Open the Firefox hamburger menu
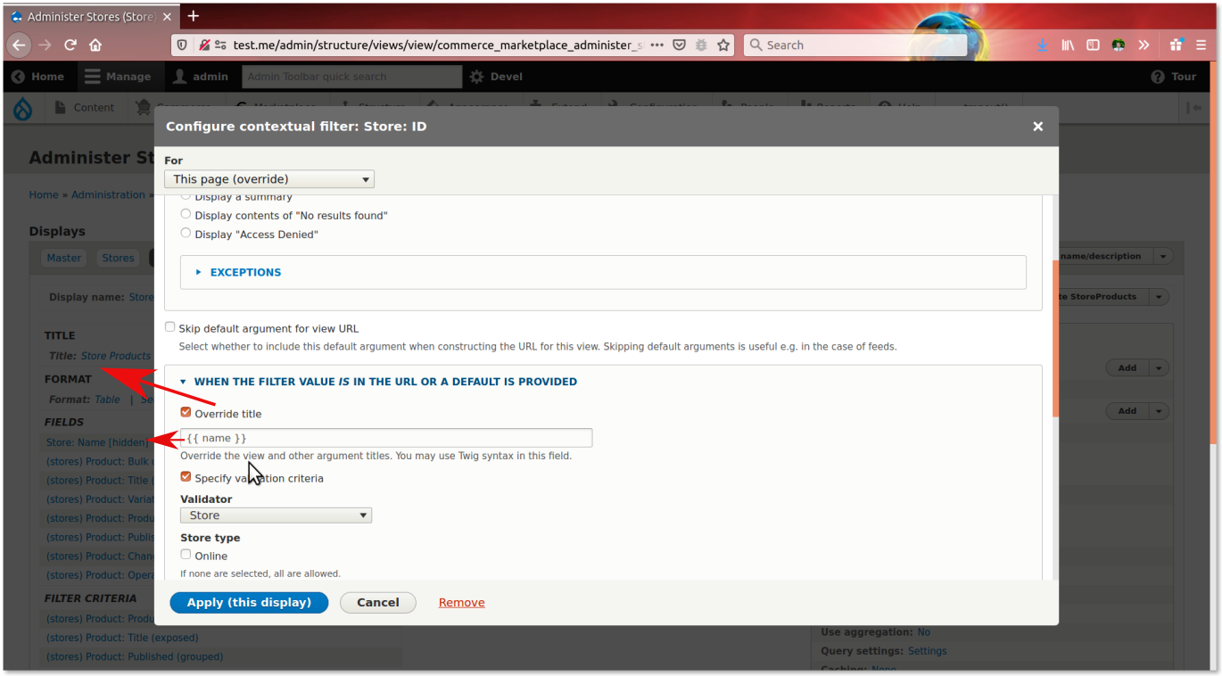The width and height of the screenshot is (1222, 676). click(1201, 45)
